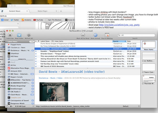Image resolution: width=158 pixels, height=113 pixels.
Task: Open the Default style dropdown in status bar
Action: pyautogui.click(x=131, y=106)
